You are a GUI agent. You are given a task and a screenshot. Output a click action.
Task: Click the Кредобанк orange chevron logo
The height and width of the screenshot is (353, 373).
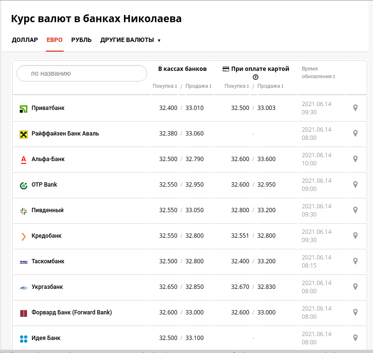point(24,236)
